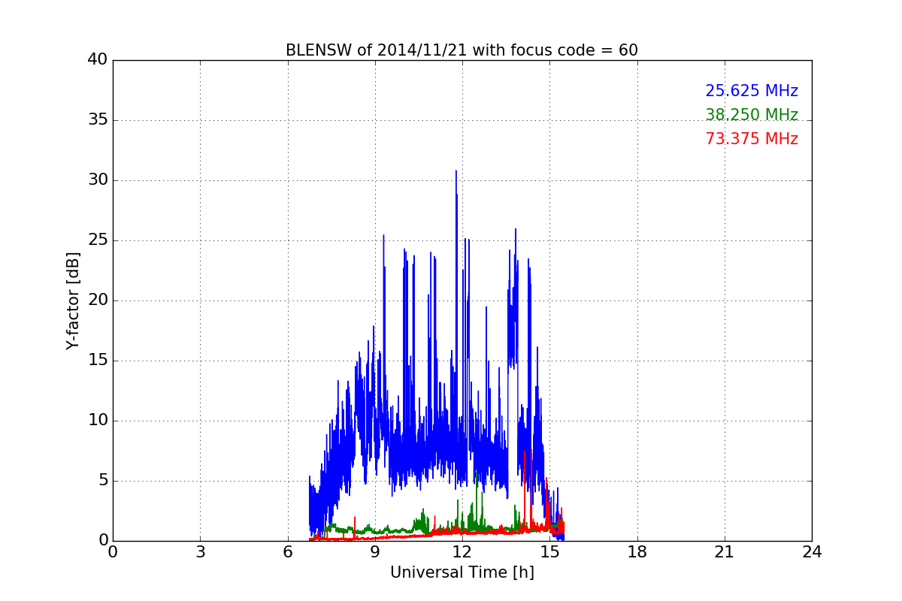The height and width of the screenshot is (601, 902).
Task: Select the red 73.375 MHz legend label
Action: coord(752,139)
